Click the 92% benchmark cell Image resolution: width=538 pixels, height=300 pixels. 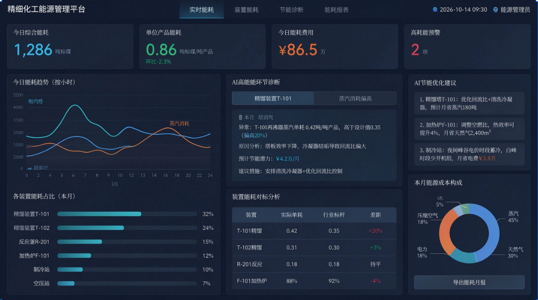pyautogui.click(x=334, y=281)
